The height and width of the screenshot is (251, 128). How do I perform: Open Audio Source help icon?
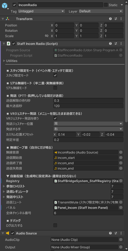(110, 233)
